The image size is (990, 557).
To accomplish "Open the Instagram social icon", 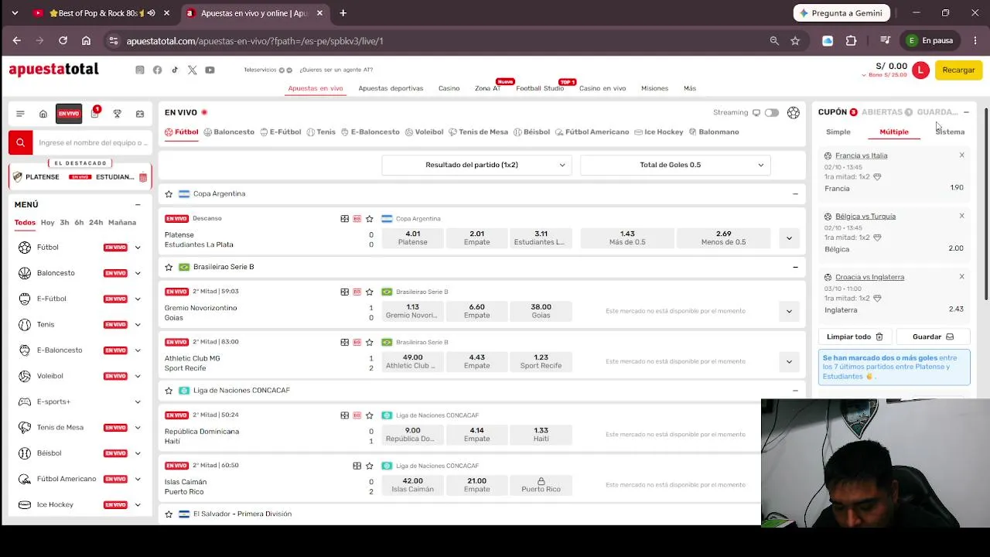I will tap(140, 70).
